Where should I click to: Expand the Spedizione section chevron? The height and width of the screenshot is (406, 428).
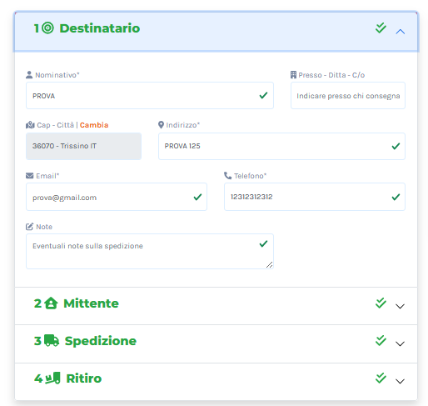coord(400,343)
